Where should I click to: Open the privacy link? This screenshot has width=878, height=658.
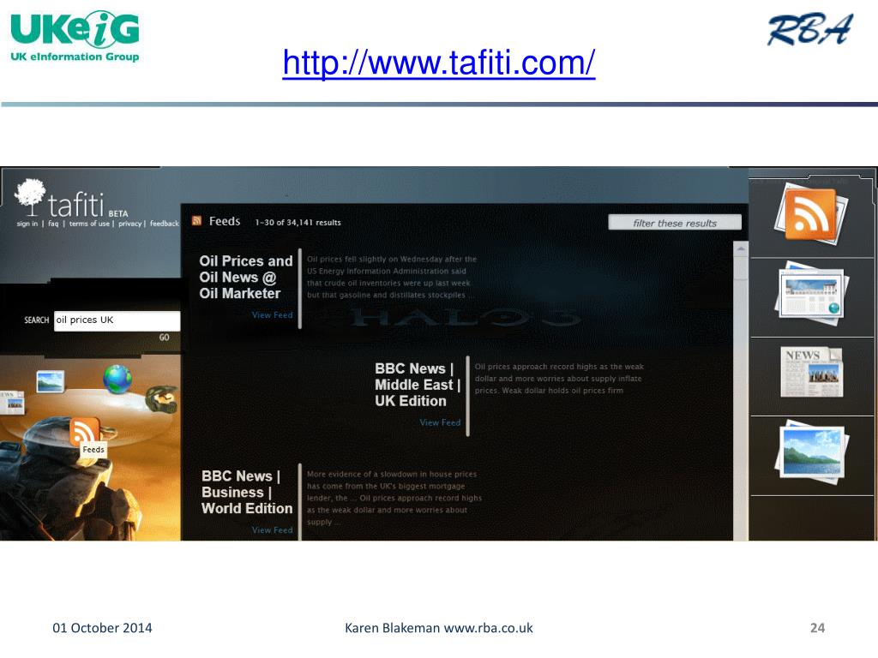click(x=130, y=224)
